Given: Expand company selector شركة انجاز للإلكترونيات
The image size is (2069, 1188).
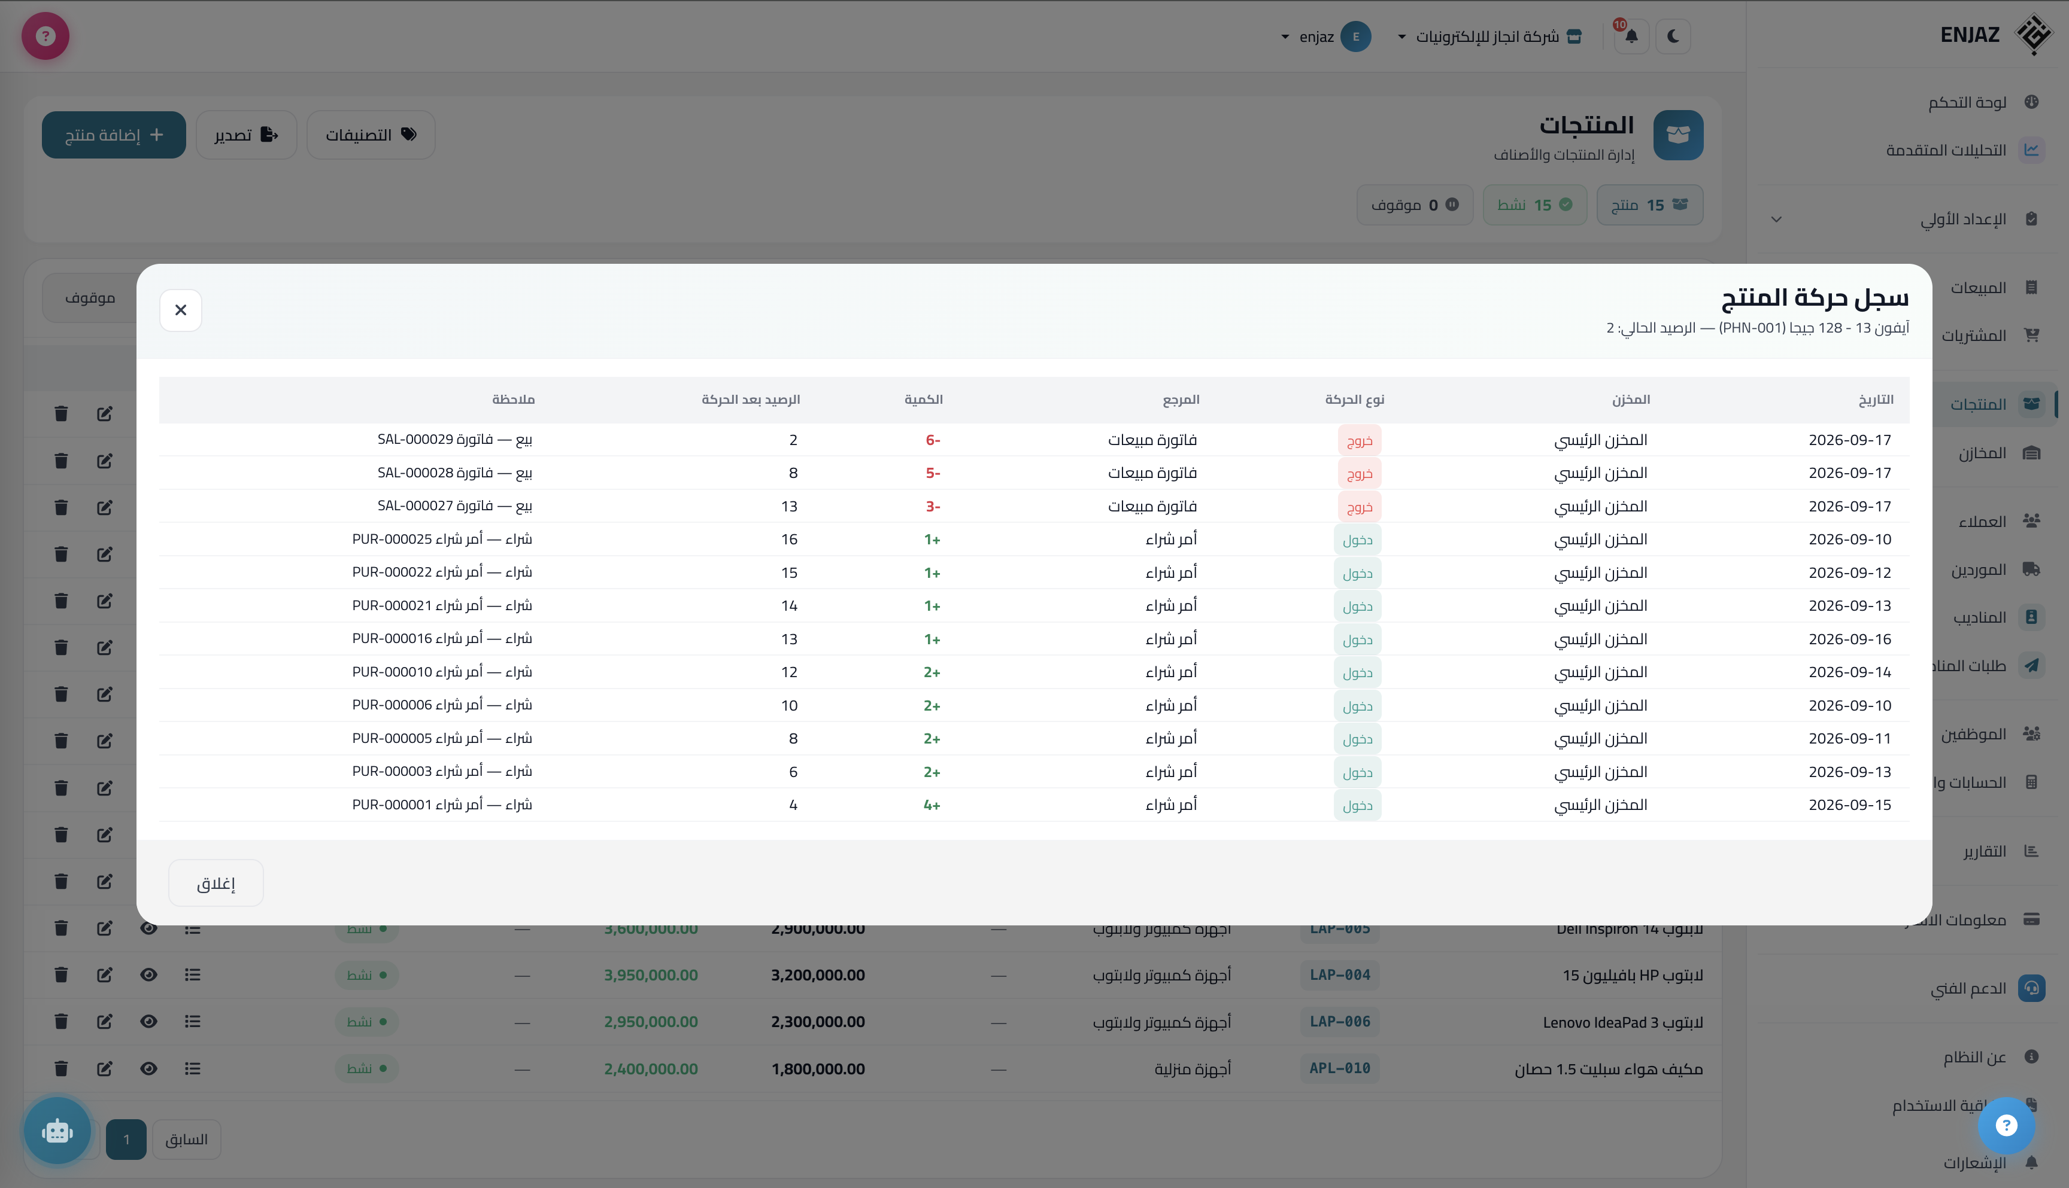Looking at the screenshot, I should (1490, 36).
